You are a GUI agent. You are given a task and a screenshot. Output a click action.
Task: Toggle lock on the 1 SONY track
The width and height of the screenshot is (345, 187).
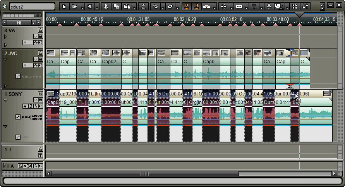[40, 94]
